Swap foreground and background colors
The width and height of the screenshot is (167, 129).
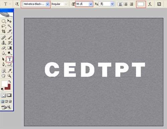tap(10, 82)
